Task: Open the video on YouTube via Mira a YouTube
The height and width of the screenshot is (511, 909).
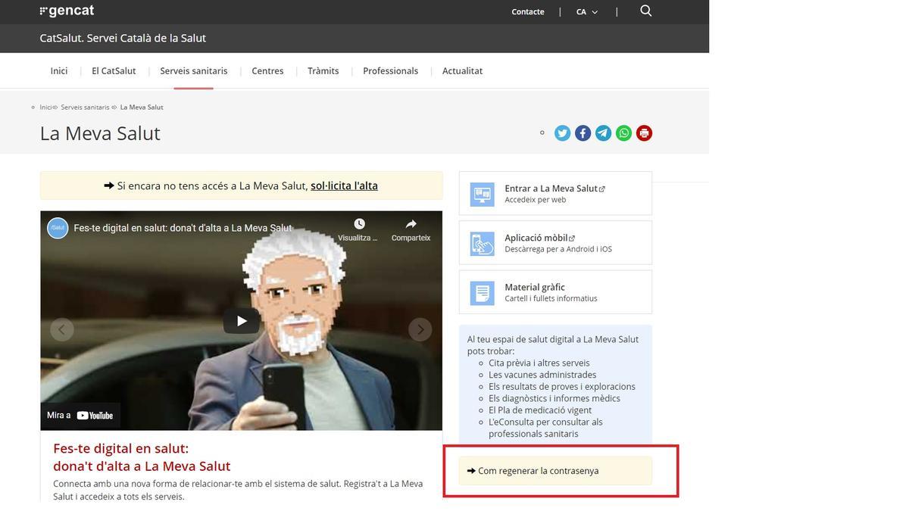Action: point(80,415)
